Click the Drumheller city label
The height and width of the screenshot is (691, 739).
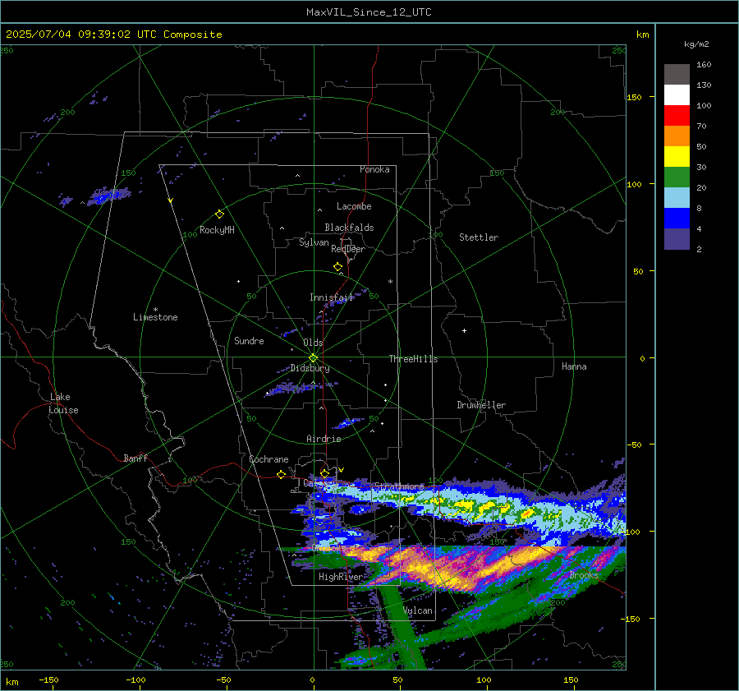481,405
